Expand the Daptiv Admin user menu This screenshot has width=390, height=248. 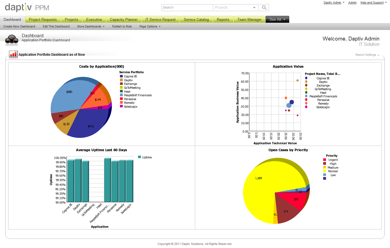click(x=334, y=2)
